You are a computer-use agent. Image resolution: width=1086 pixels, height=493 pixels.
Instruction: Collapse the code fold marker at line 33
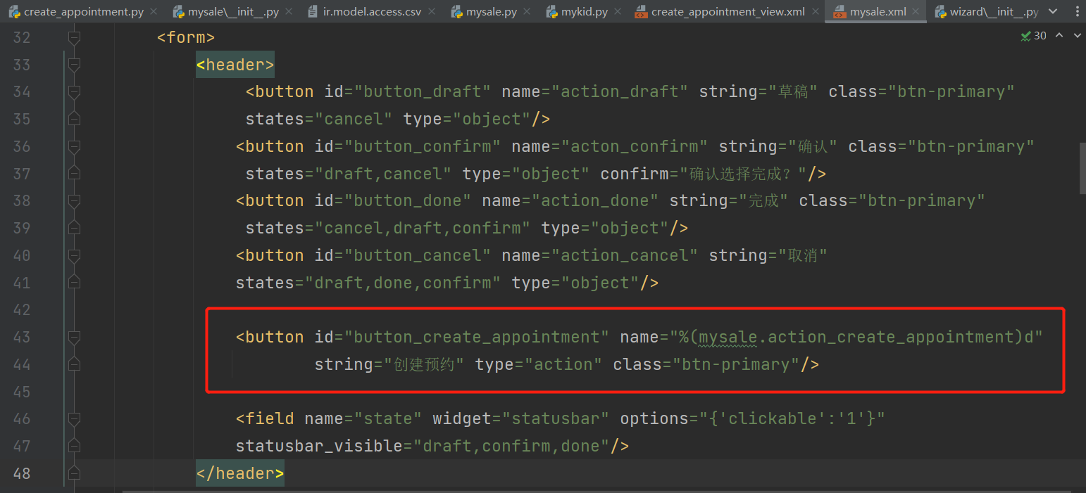click(x=74, y=65)
